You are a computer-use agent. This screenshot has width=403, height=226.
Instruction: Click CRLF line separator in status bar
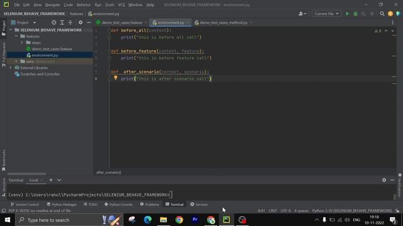[x=273, y=211]
